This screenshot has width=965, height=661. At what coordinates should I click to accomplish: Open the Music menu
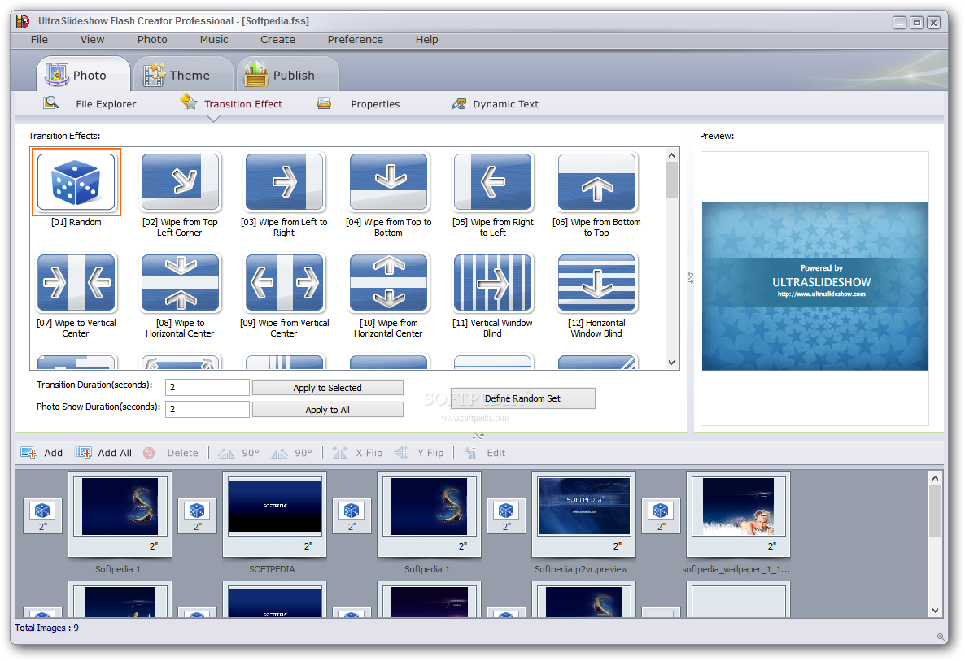[x=213, y=39]
